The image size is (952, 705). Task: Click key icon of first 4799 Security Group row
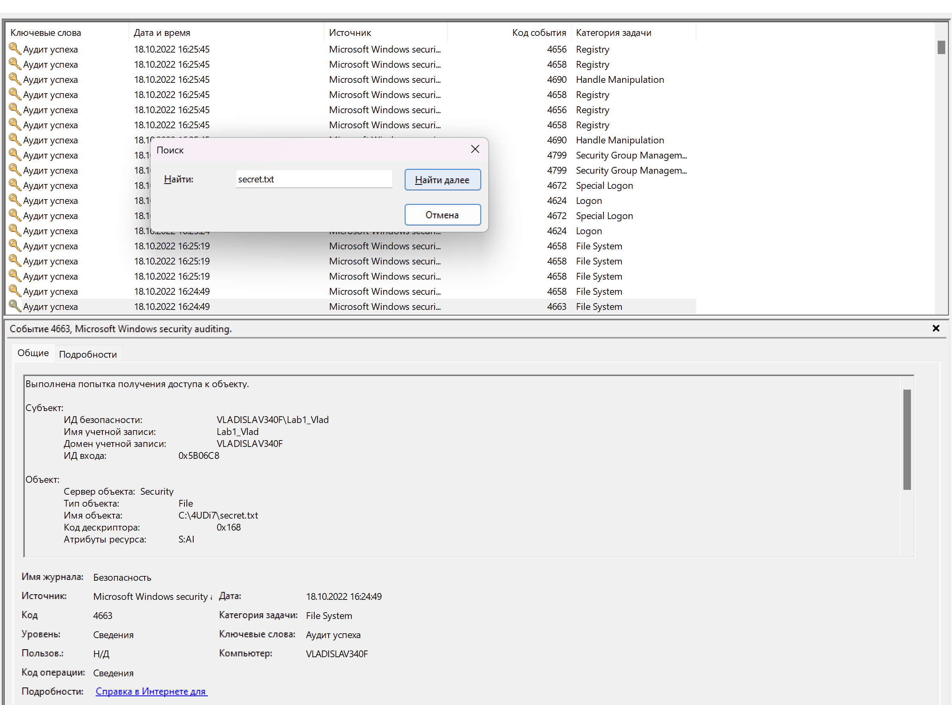coord(15,155)
